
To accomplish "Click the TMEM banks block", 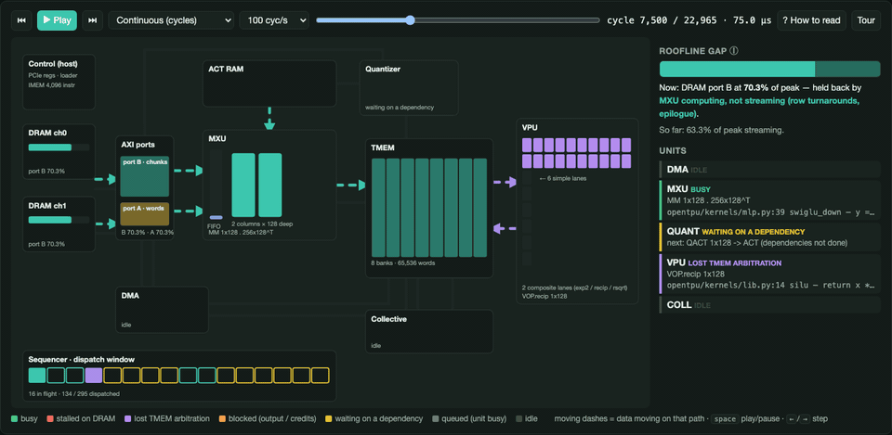I will [429, 208].
